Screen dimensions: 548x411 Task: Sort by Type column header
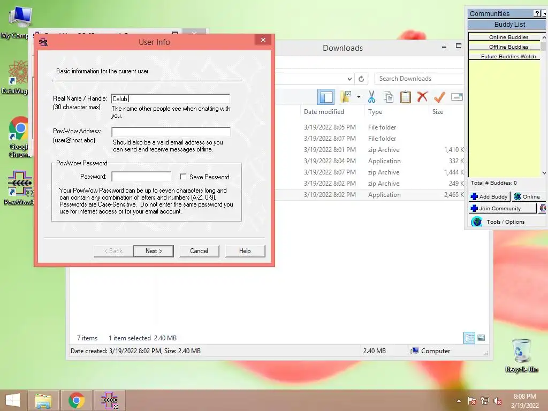375,112
